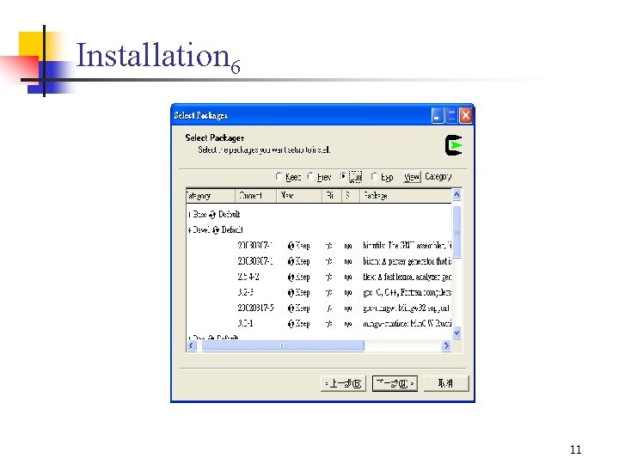Toggle Keep icon for flex package
This screenshot has height=464, width=619.
coord(291,277)
